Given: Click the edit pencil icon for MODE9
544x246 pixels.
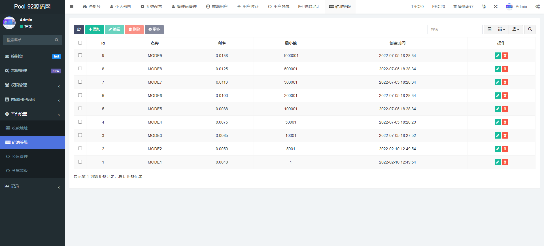Looking at the screenshot, I should pyautogui.click(x=498, y=56).
